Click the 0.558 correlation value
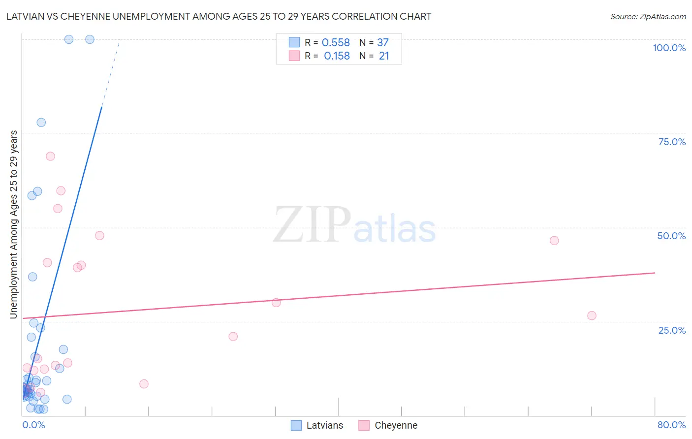 coord(336,43)
